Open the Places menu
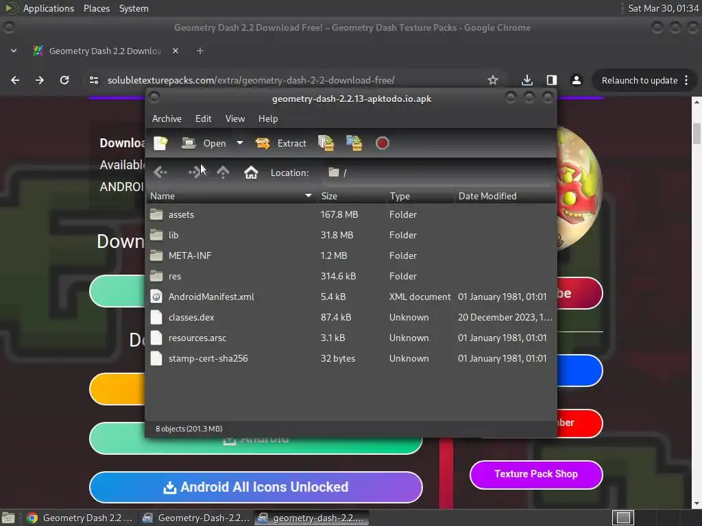Viewport: 702px width, 526px height. click(x=96, y=8)
